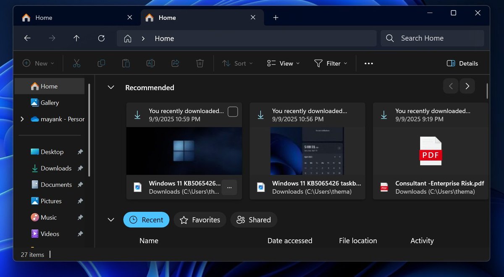Image resolution: width=504 pixels, height=277 pixels.
Task: Click the Share icon in the toolbar
Action: tap(175, 63)
